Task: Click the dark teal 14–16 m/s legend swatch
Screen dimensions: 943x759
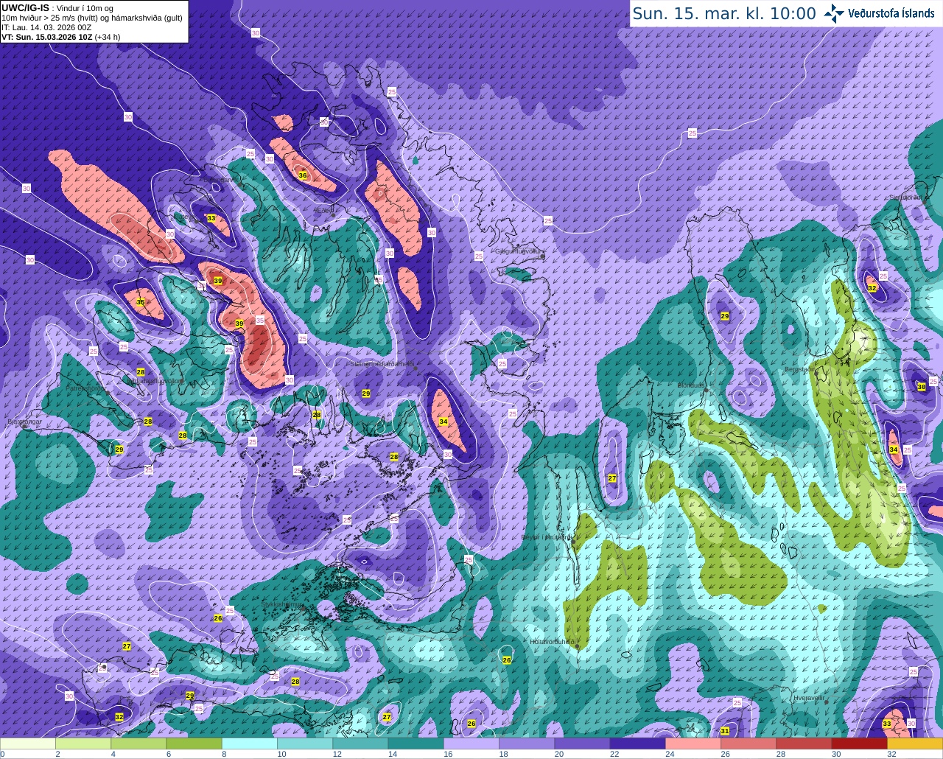Action: point(416,744)
